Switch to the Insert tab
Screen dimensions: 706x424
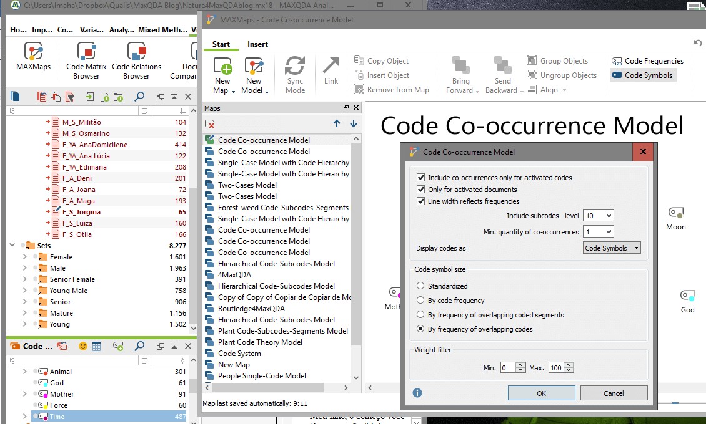click(257, 44)
